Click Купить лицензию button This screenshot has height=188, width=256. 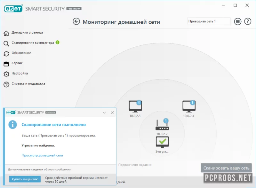(x=25, y=179)
